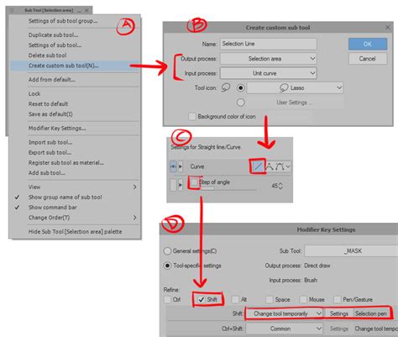Expand the Step of angle disclosure triangle
This screenshot has height=337, width=398.
(x=181, y=185)
